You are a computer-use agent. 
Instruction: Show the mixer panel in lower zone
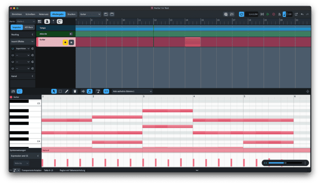(13, 91)
